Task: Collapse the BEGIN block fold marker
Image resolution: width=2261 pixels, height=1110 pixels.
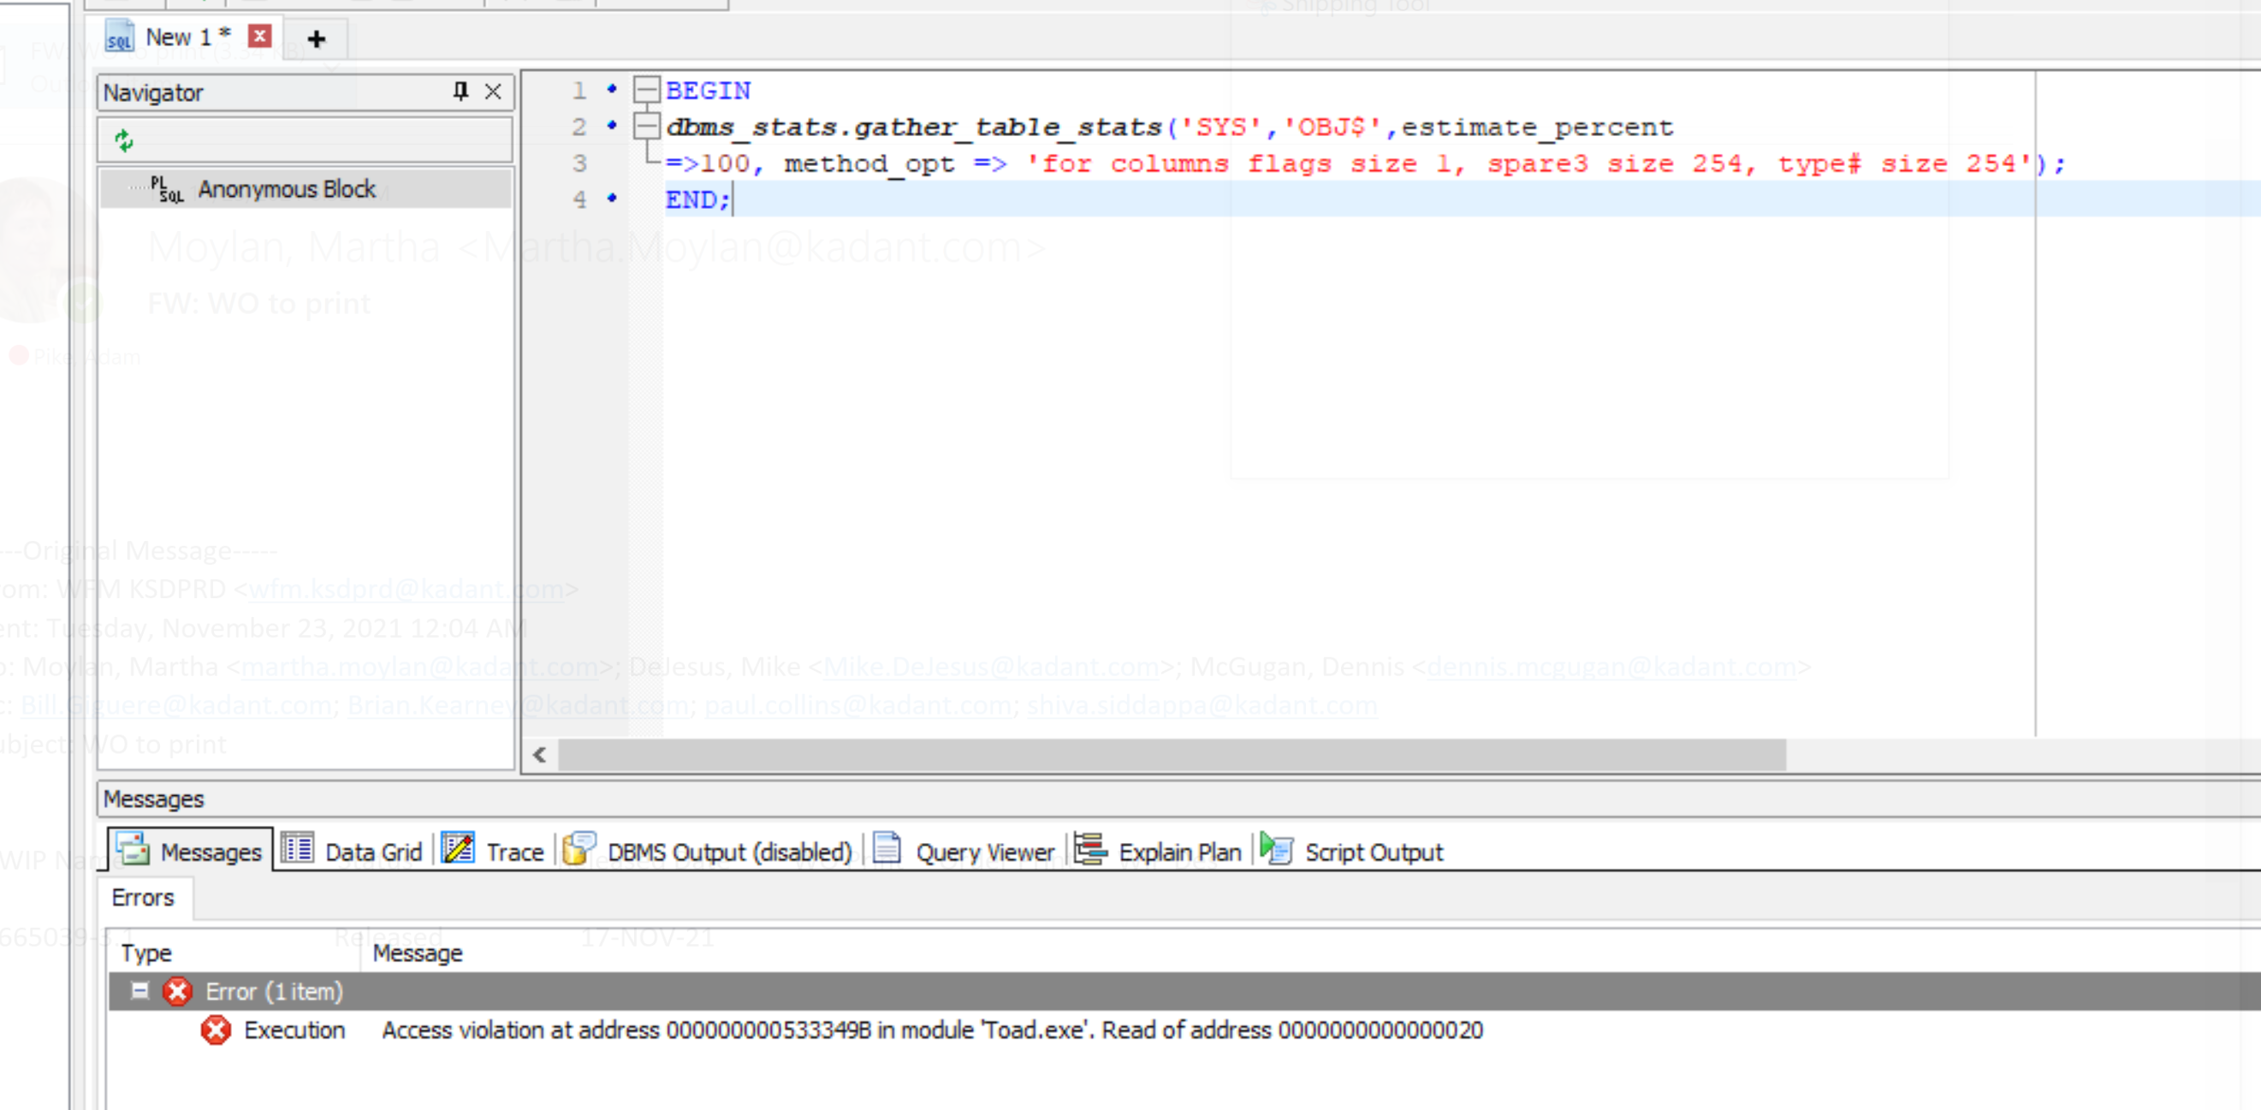Action: coord(647,90)
